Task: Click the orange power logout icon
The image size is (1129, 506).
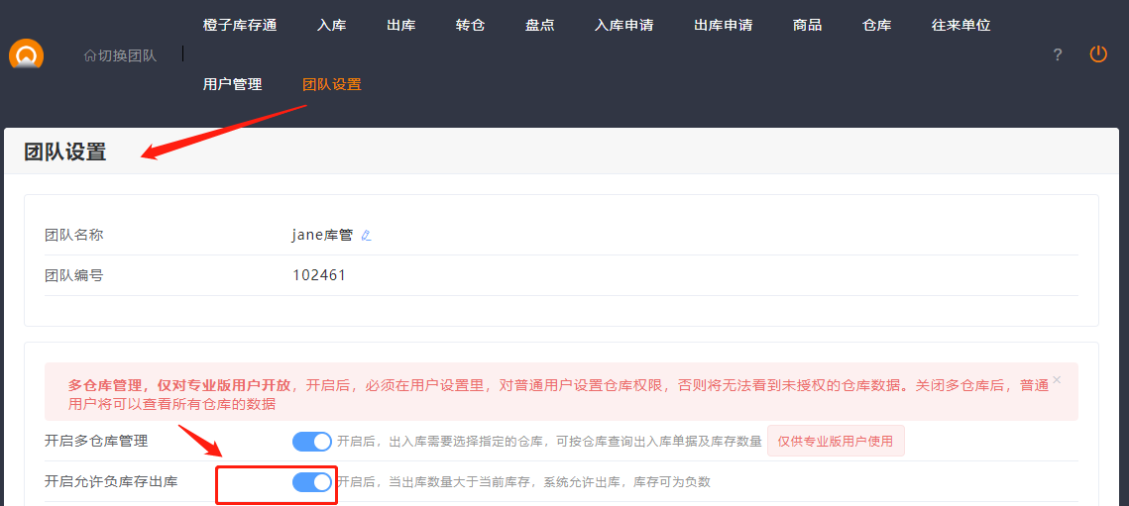Action: (1098, 54)
